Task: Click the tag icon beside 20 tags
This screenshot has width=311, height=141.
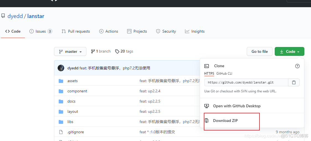Action: pyautogui.click(x=117, y=51)
